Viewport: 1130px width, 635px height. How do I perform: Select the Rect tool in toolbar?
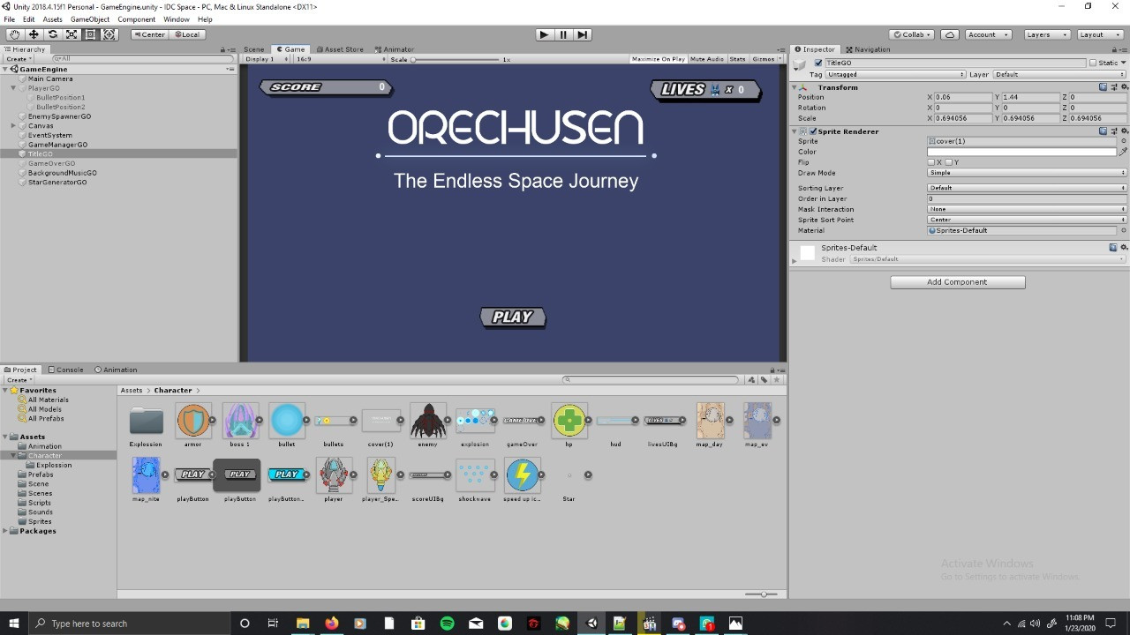[90, 34]
